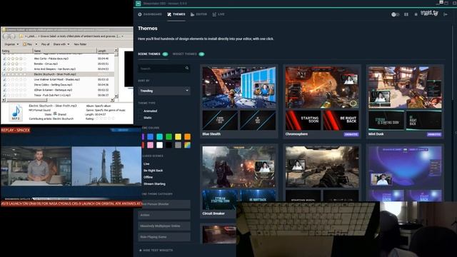This screenshot has width=457, height=257.
Task: Click the Streamlabs OBS logo in title bar
Action: tap(139, 4)
